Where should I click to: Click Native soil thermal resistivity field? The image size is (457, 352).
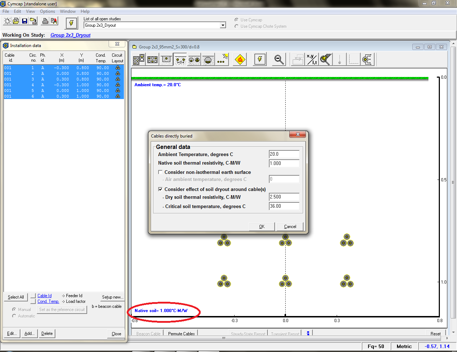[x=284, y=164]
